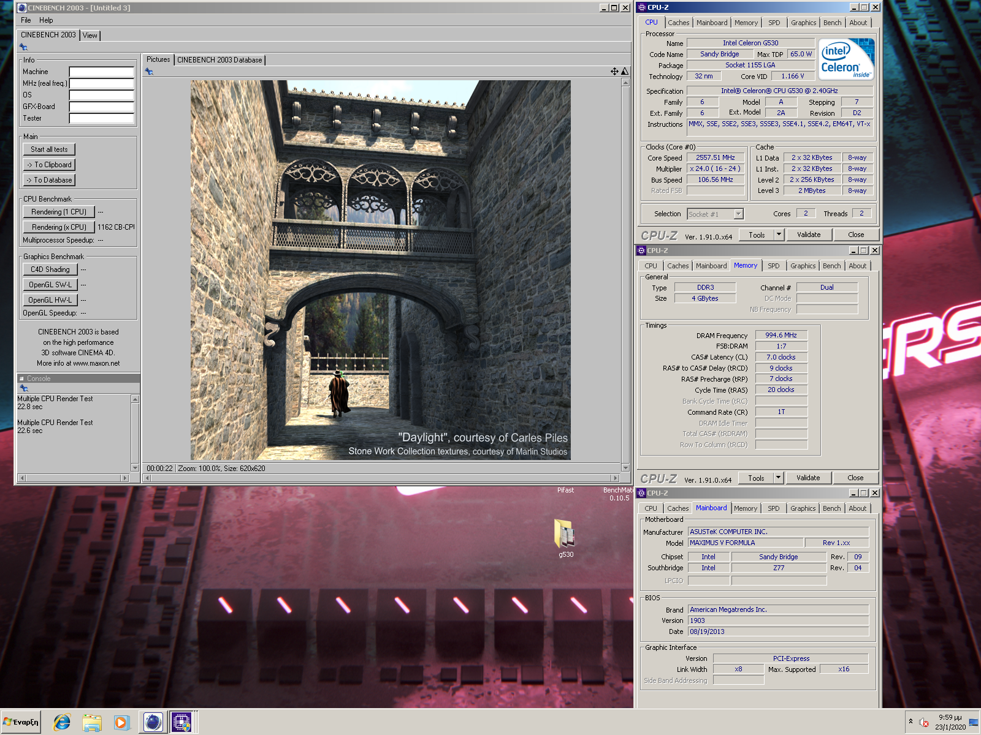This screenshot has height=735, width=981.
Task: Click the console scroll-down arrow
Action: click(x=135, y=468)
